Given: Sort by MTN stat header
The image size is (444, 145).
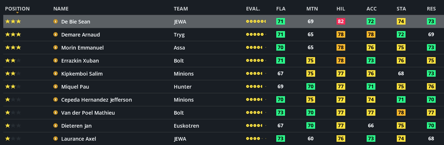Looking at the screenshot, I should click(312, 9).
